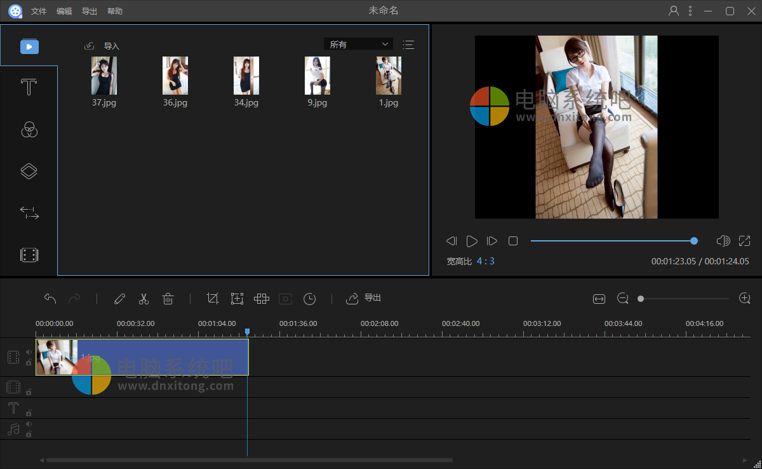Select the Crop tool in timeline toolbar

pyautogui.click(x=213, y=298)
